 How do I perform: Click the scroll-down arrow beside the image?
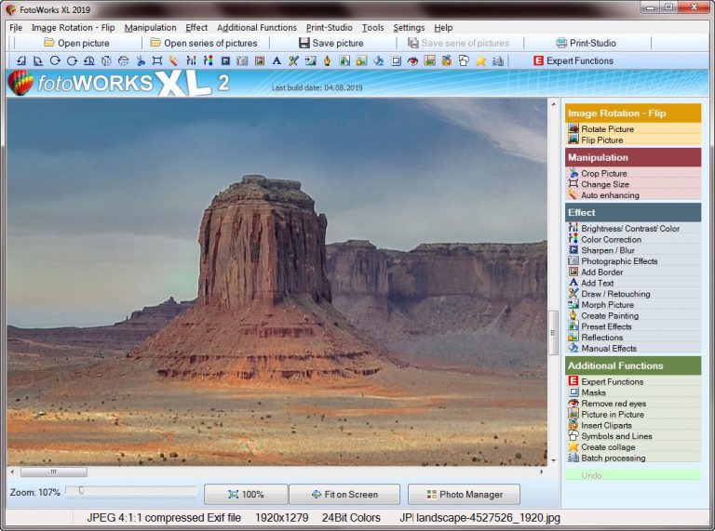554,460
